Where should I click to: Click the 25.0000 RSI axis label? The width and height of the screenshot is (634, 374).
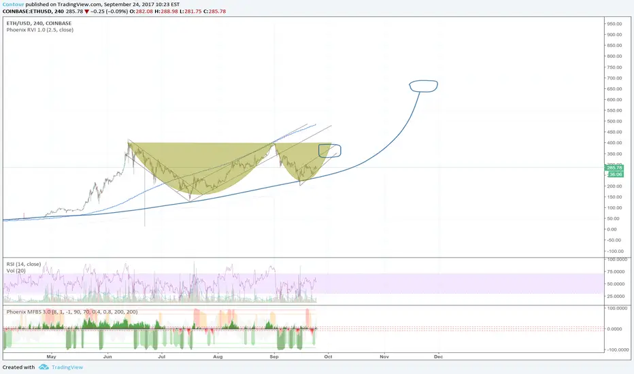617,296
